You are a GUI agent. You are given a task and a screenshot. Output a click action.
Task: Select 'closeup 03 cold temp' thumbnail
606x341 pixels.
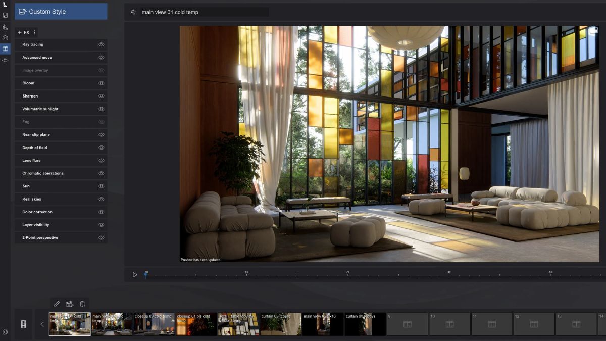pyautogui.click(x=154, y=324)
